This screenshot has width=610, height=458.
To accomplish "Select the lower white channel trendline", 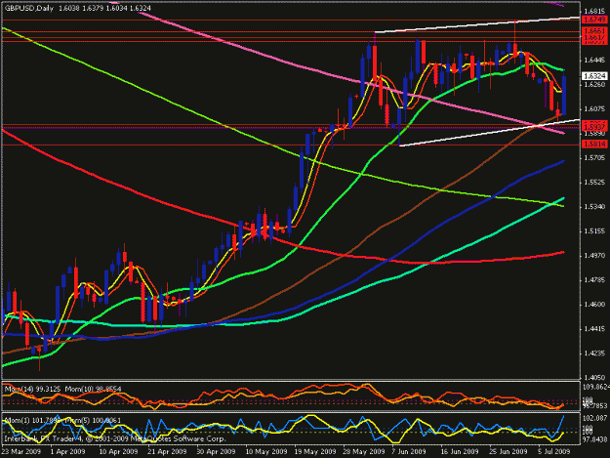I will [x=489, y=133].
